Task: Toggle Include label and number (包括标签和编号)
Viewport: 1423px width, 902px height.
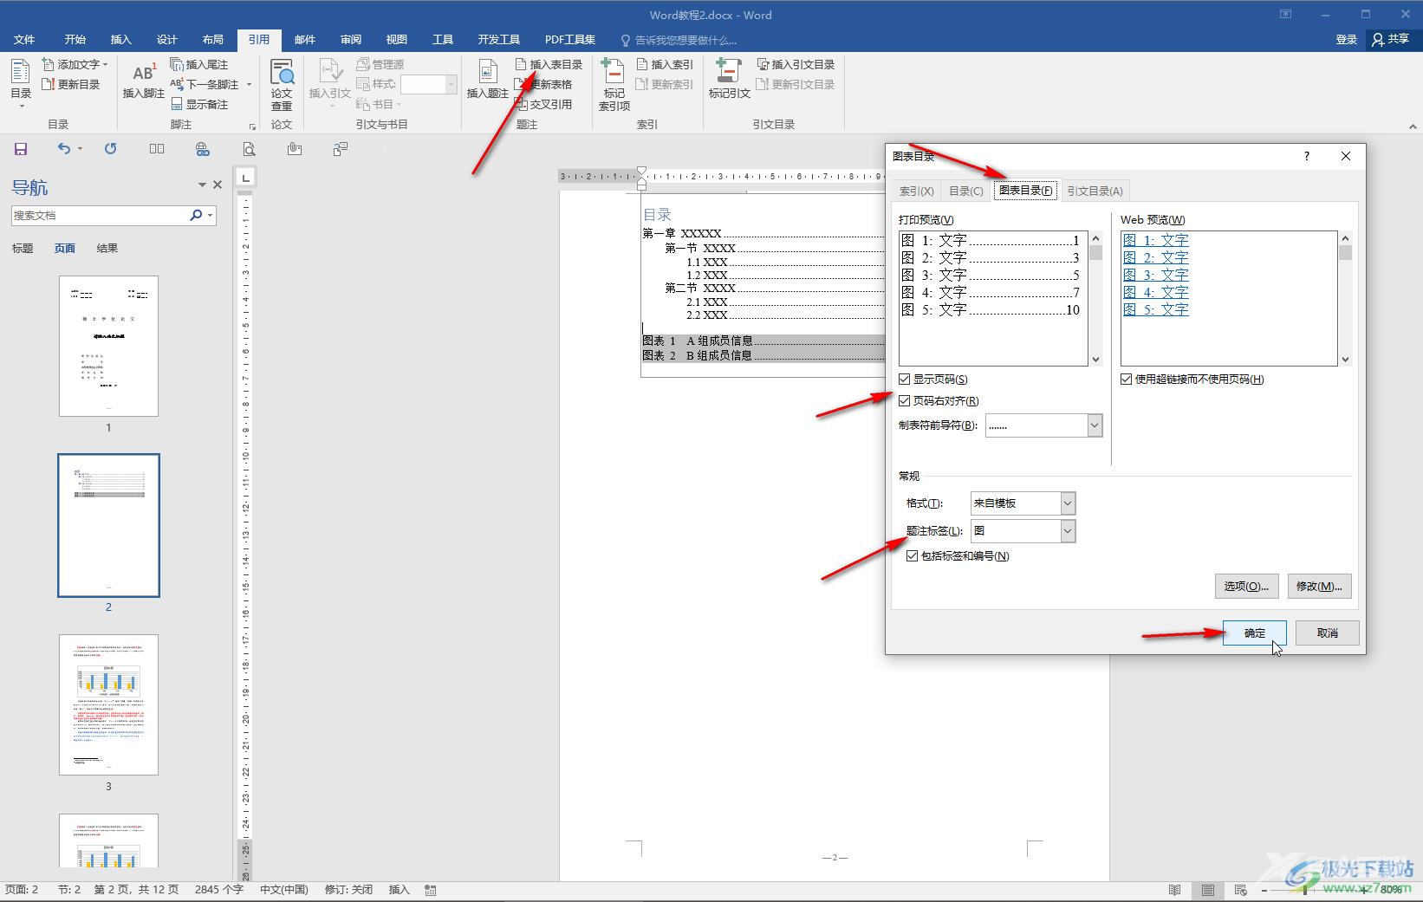Action: click(912, 556)
